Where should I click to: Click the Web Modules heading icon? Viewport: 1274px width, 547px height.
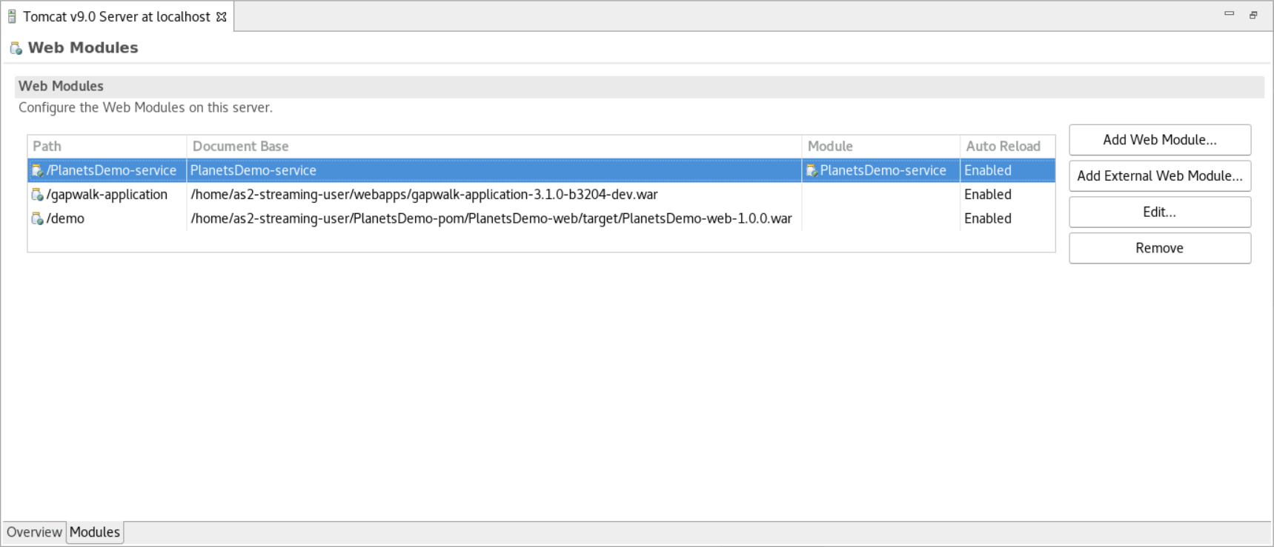tap(16, 49)
